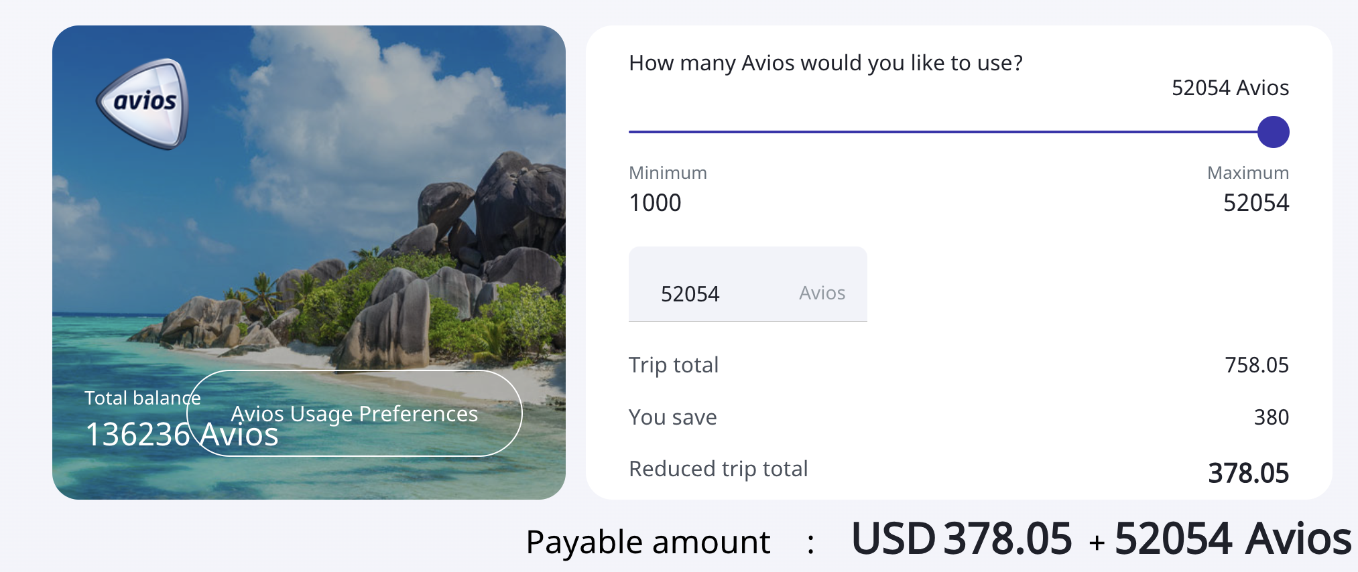Click the Payable amount label
Image resolution: width=1358 pixels, height=572 pixels.
(x=648, y=541)
